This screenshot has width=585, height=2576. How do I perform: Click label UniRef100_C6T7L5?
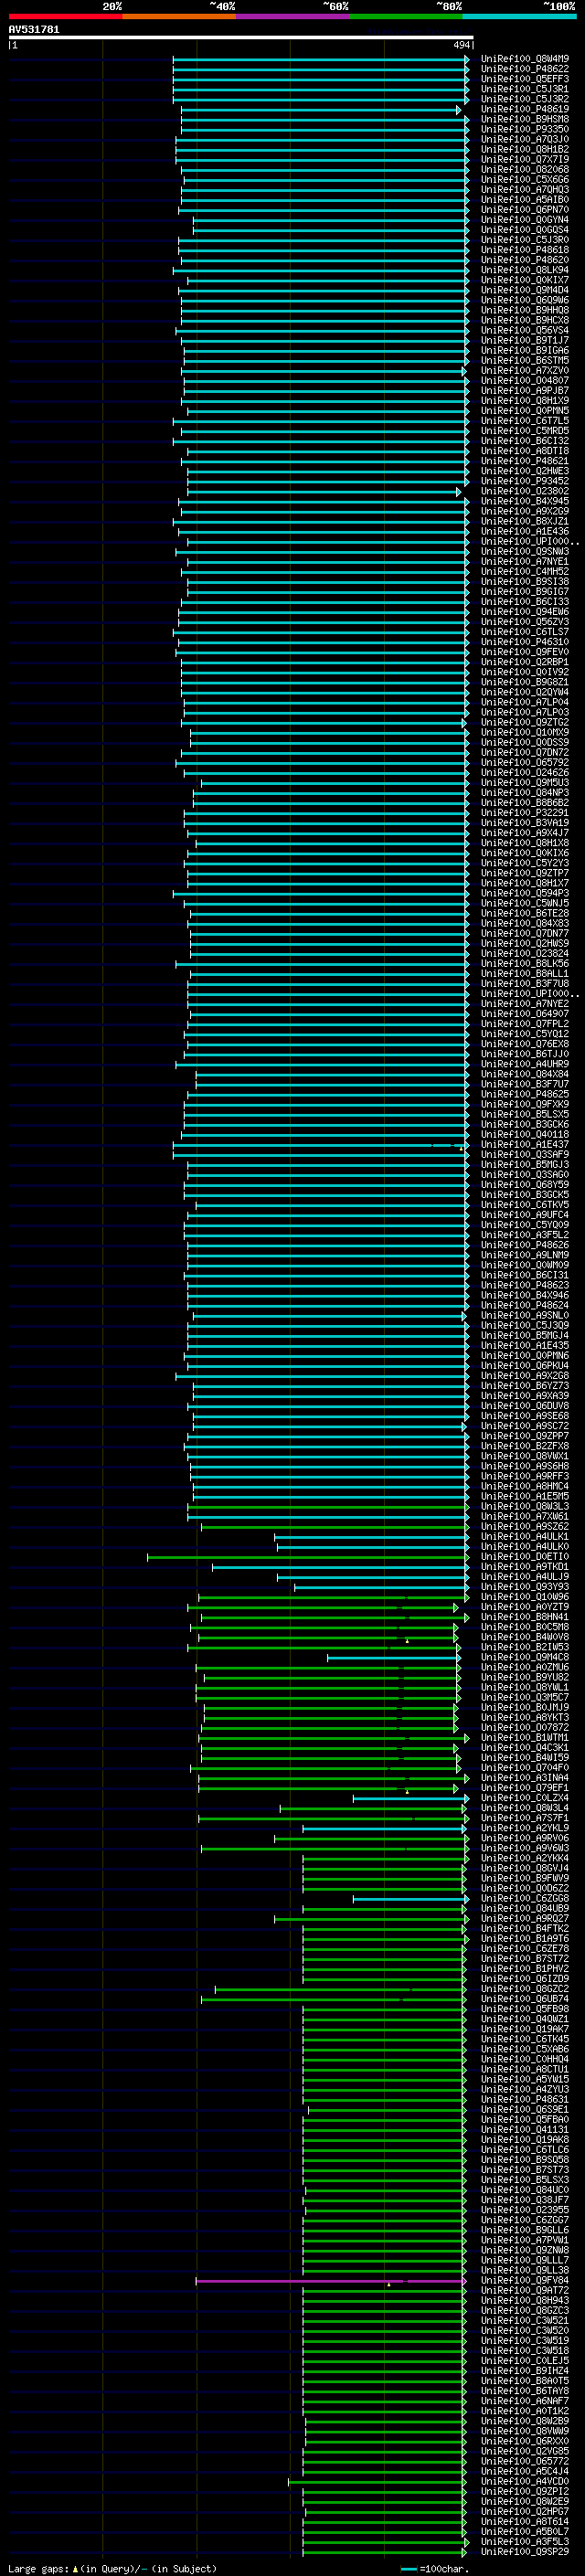pos(525,421)
